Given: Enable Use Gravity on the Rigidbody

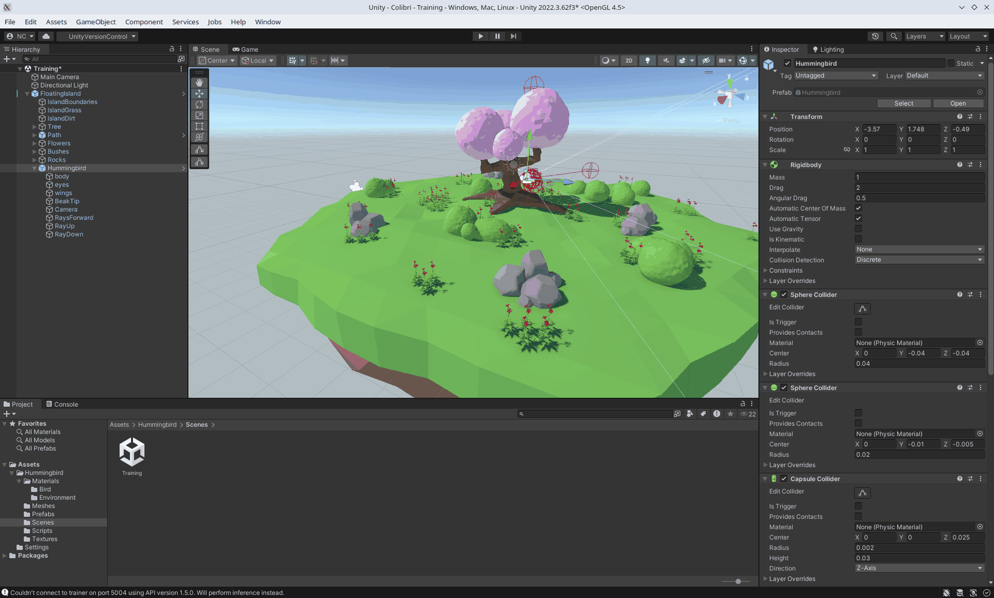Looking at the screenshot, I should click(x=859, y=229).
